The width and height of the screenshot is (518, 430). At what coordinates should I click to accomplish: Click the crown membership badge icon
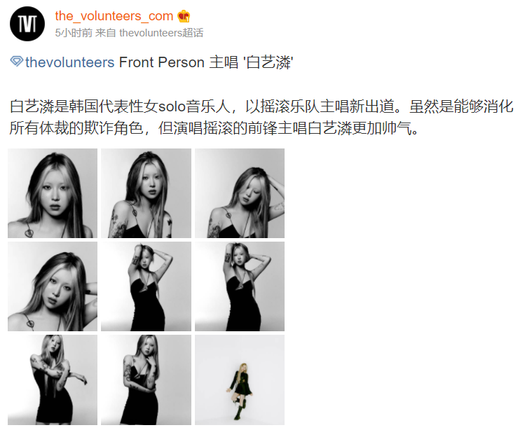tap(184, 16)
